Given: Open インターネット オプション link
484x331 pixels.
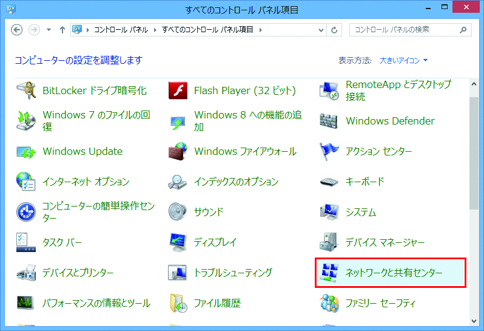Looking at the screenshot, I should coord(86,182).
